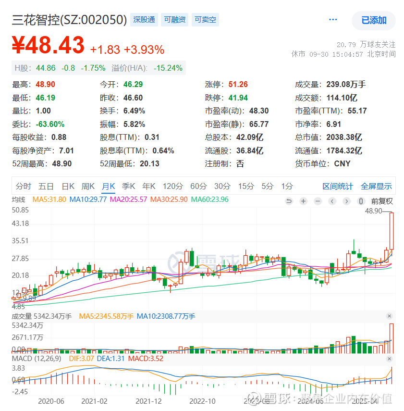Move chart left with previous arrow

click(x=332, y=201)
